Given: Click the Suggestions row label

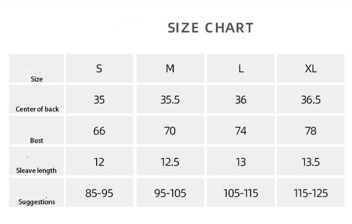Looking at the screenshot, I should tap(37, 202).
